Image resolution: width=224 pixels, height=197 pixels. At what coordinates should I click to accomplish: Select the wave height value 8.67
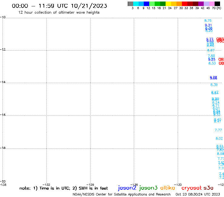(x=211, y=50)
